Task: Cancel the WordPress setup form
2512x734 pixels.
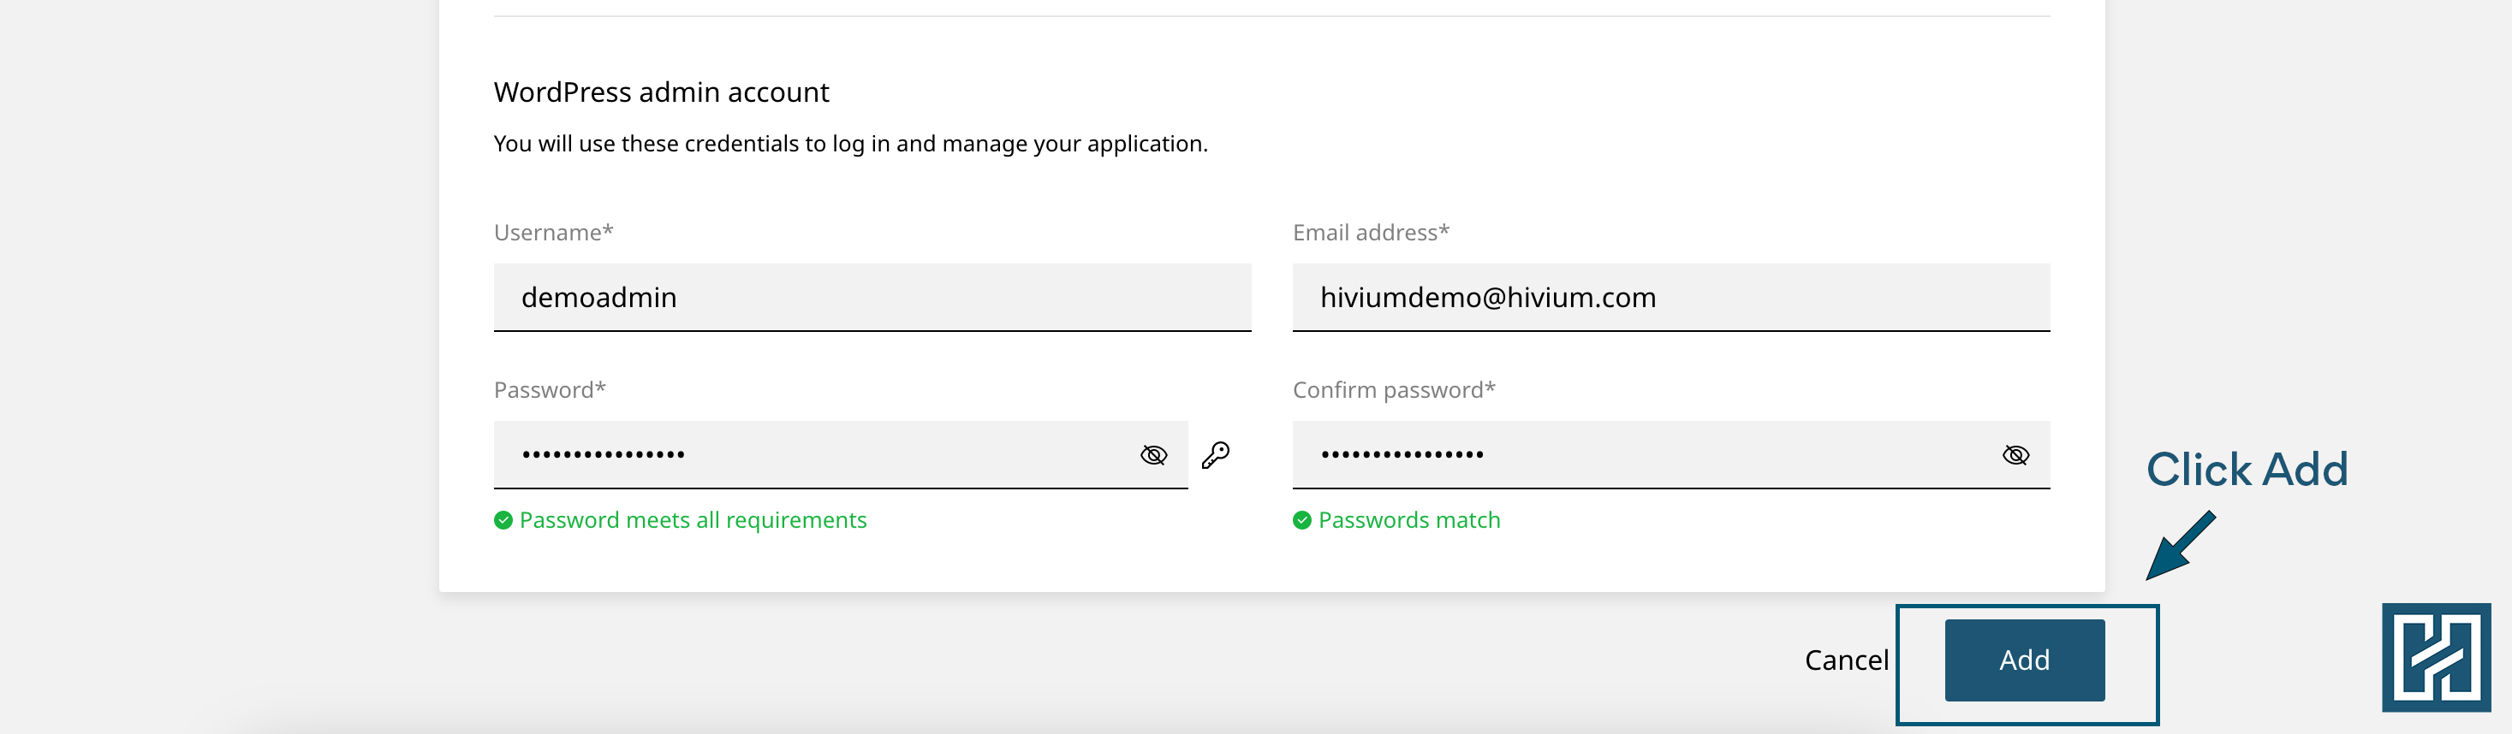Action: pyautogui.click(x=1846, y=660)
